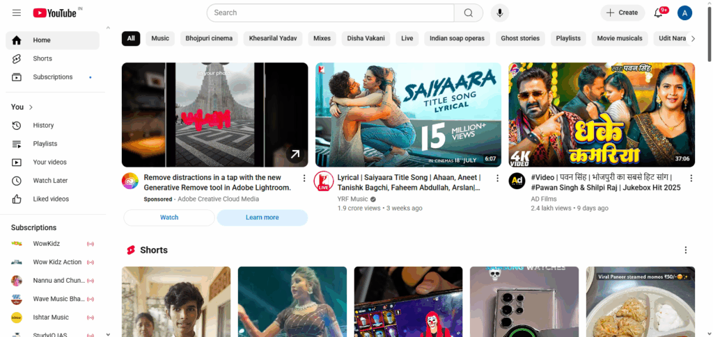Image resolution: width=713 pixels, height=337 pixels.
Task: Open options for the Adobe ad
Action: click(304, 178)
